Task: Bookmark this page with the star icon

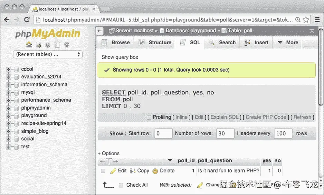Action: (x=306, y=20)
